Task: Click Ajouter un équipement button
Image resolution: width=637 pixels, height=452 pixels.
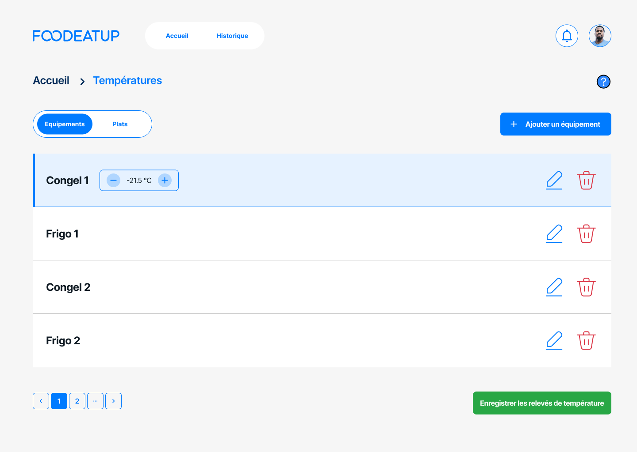Action: click(x=556, y=124)
